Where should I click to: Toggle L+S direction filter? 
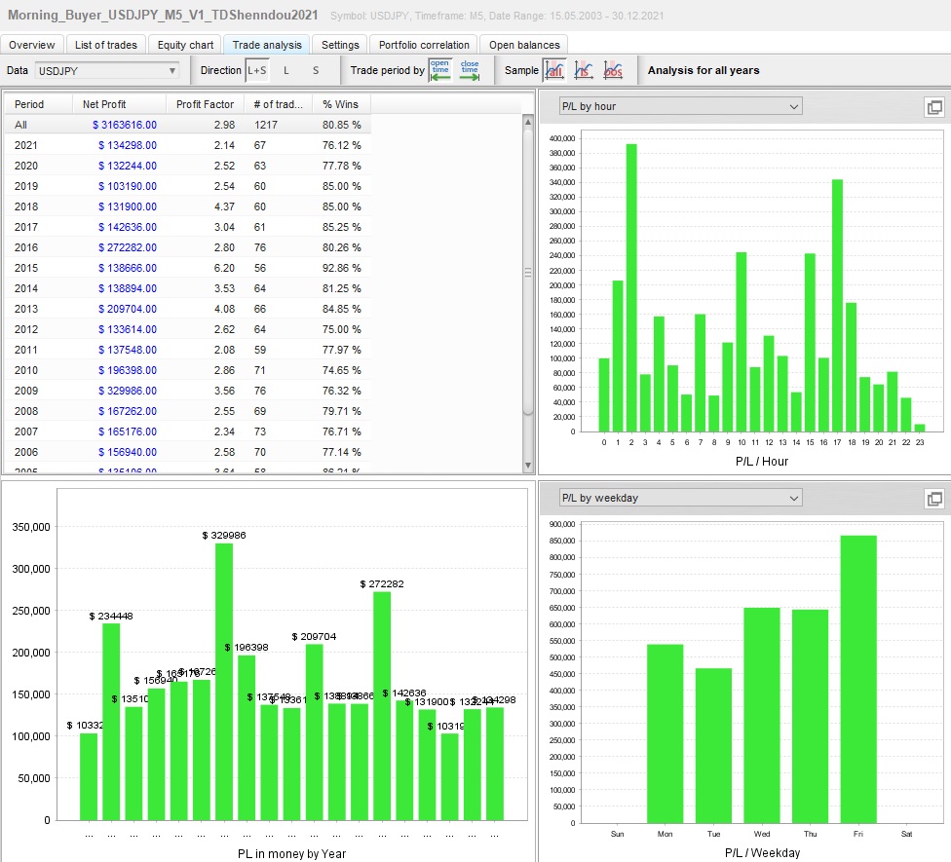click(256, 70)
